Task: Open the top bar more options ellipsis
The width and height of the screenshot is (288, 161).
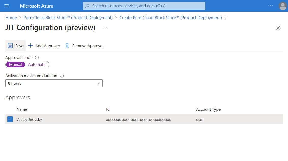Action: pos(270,6)
